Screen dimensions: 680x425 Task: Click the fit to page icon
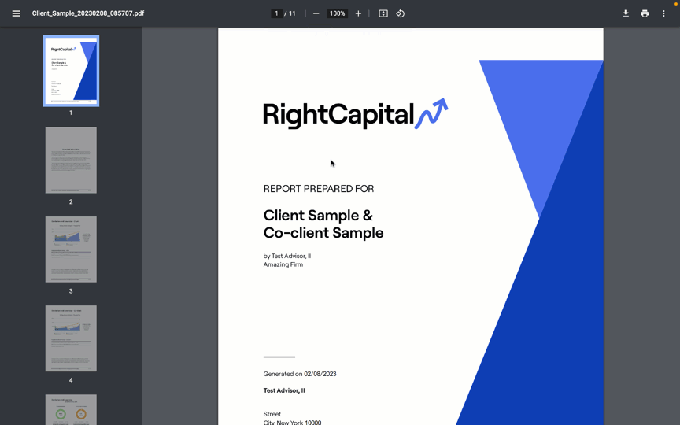pos(383,13)
